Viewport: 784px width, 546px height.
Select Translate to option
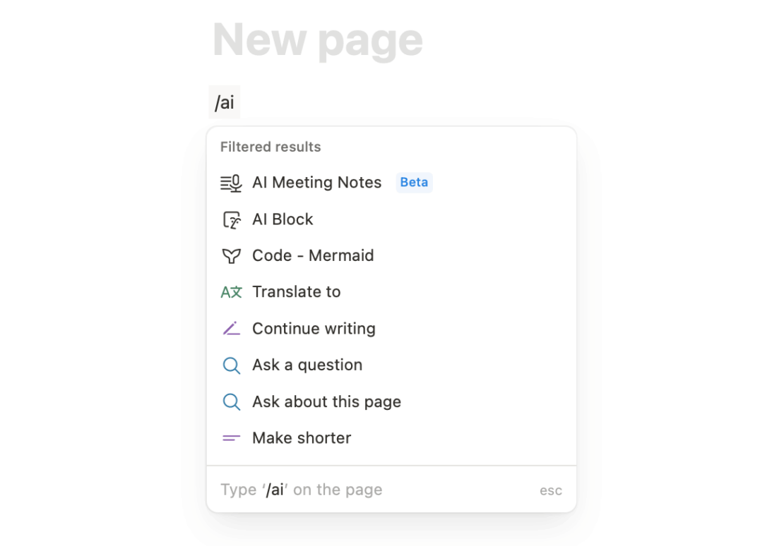[x=297, y=292]
